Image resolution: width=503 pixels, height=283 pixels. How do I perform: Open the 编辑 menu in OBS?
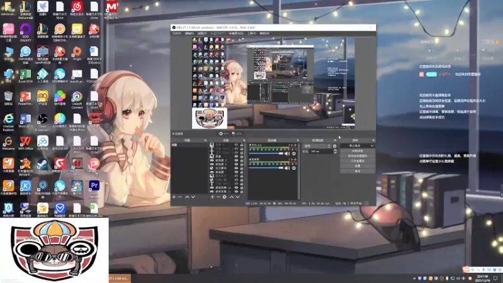tap(189, 33)
